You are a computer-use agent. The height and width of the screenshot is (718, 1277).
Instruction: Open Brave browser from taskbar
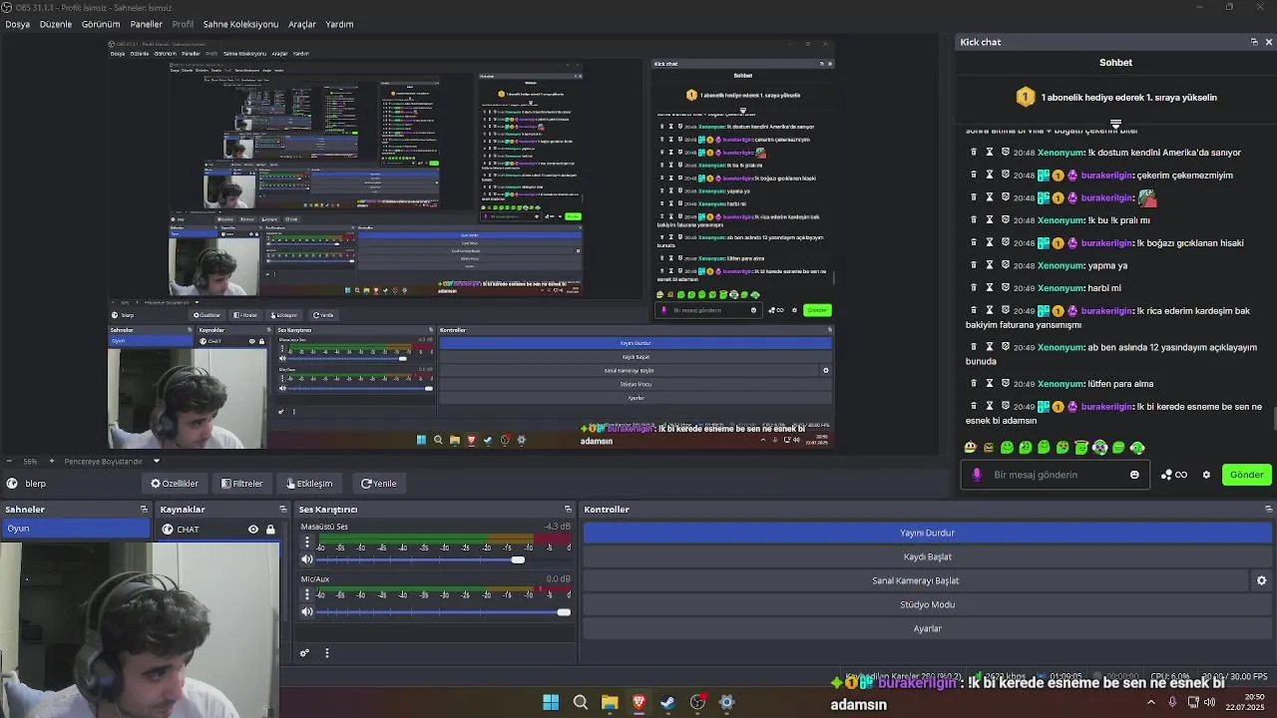click(638, 702)
